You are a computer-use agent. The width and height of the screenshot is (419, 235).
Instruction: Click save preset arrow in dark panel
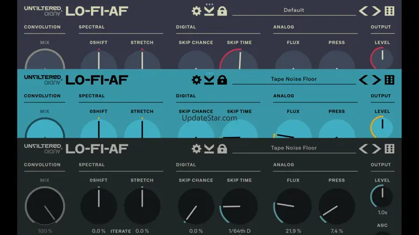click(x=209, y=149)
